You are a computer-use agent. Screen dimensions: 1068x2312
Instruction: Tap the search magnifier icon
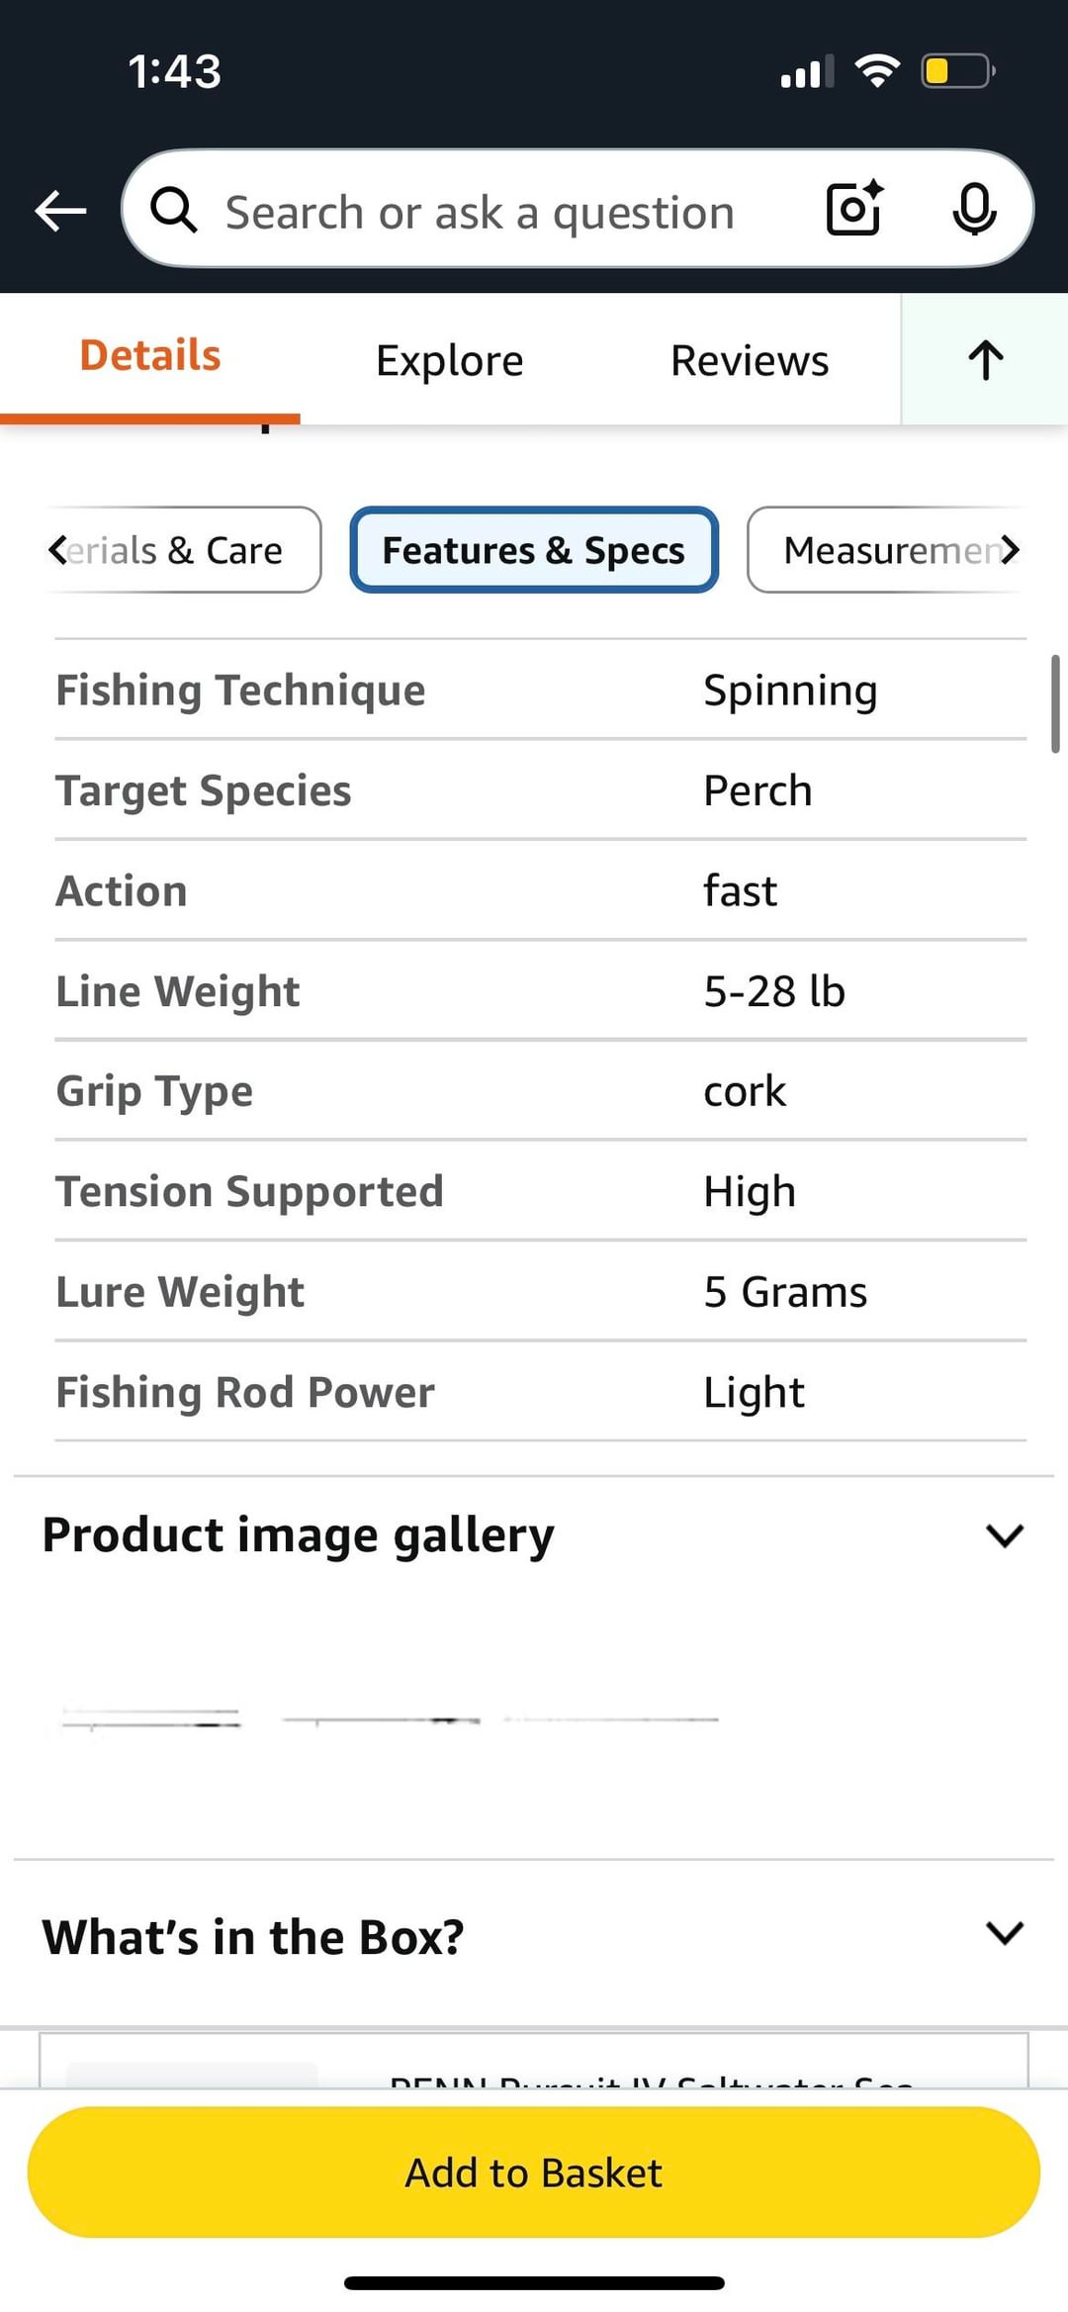[173, 210]
